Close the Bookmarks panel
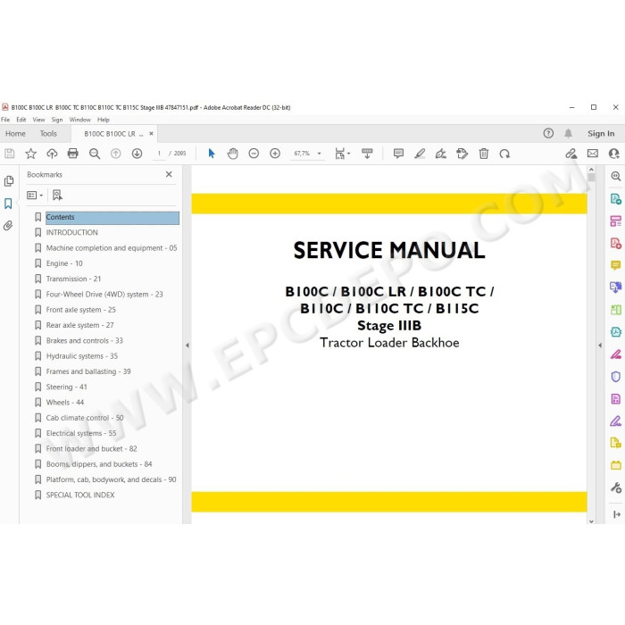The width and height of the screenshot is (625, 625). (x=169, y=174)
